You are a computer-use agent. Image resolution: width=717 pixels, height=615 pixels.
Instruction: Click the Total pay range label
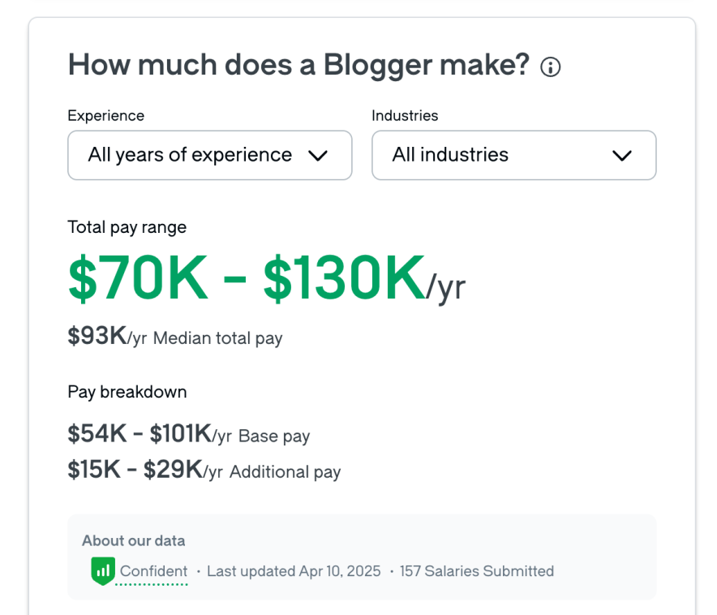126,227
